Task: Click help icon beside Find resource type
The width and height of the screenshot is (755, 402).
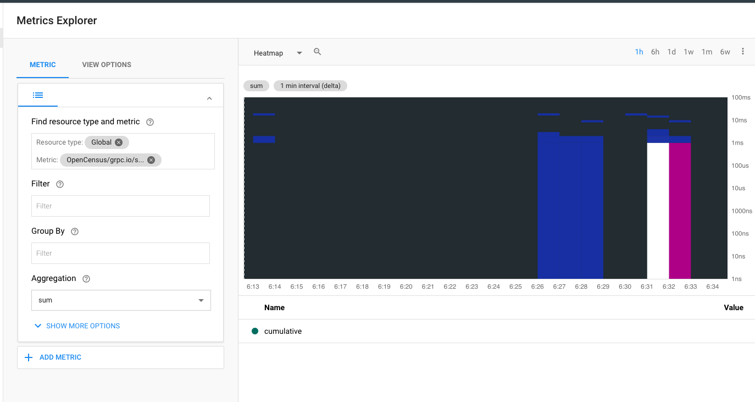Action: click(150, 122)
